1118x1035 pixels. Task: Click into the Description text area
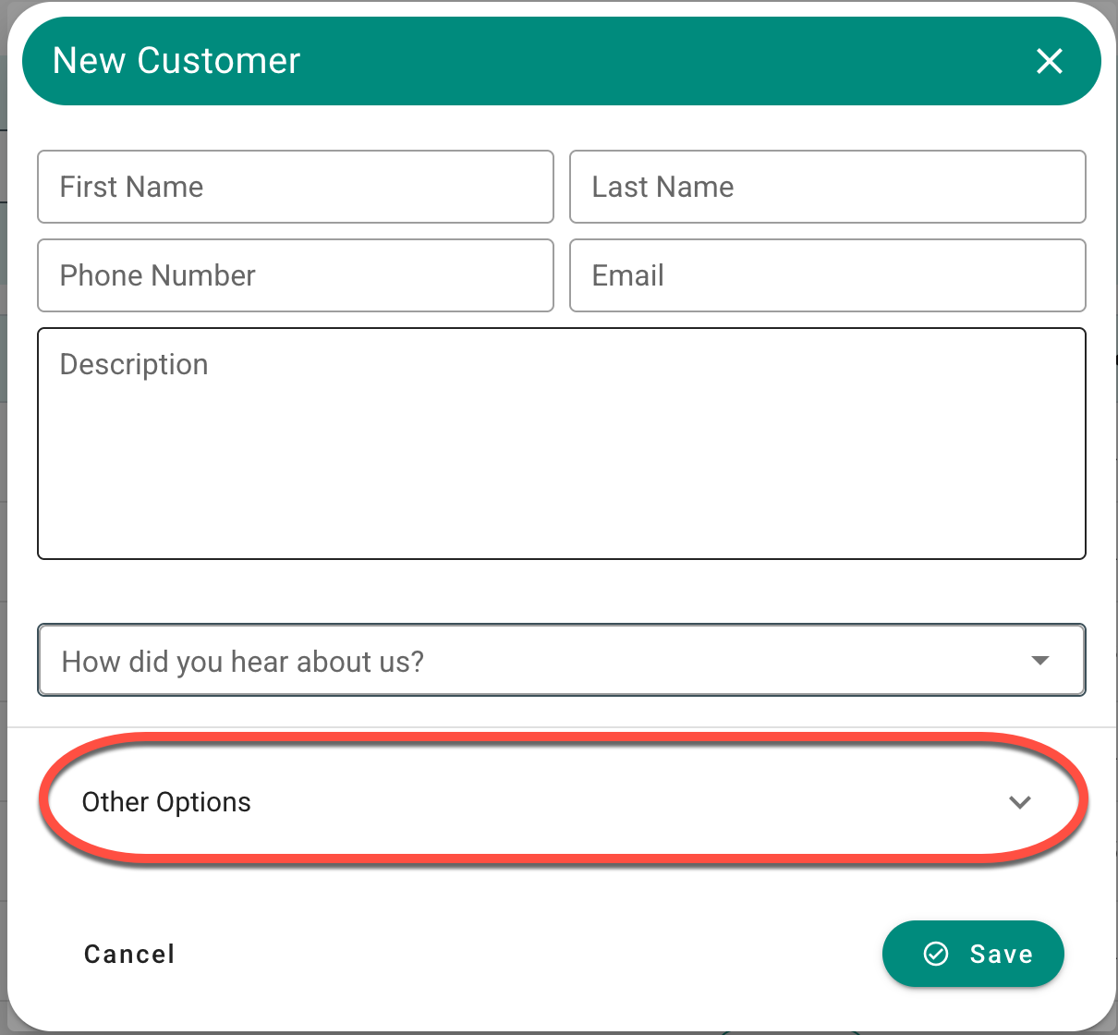click(562, 444)
